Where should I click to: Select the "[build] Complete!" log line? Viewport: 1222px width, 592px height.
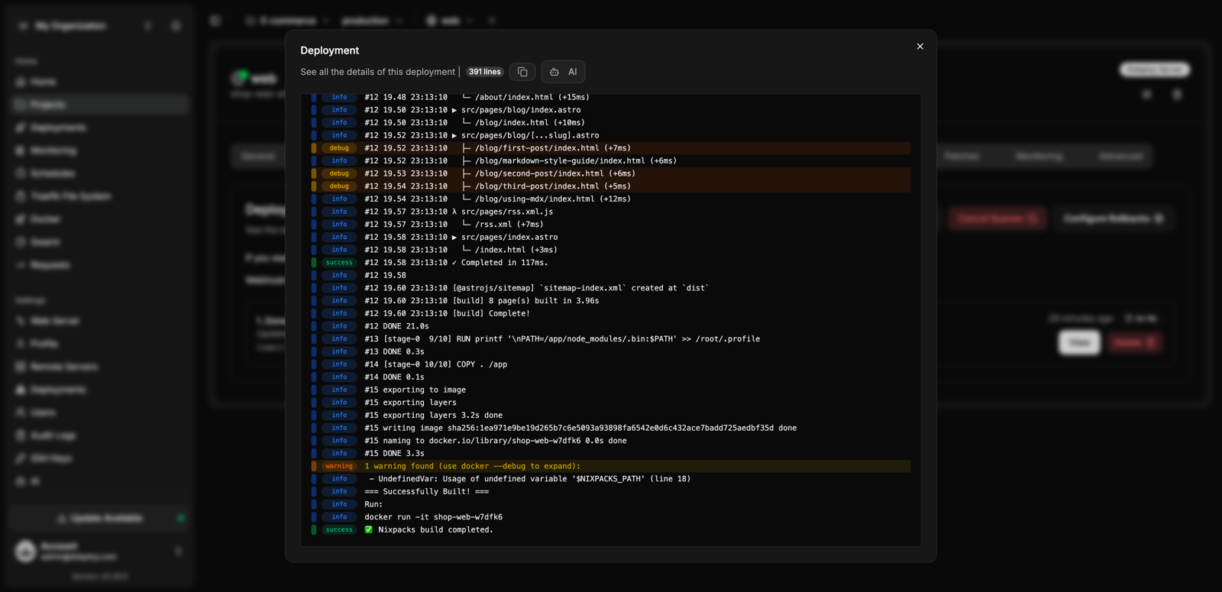[611, 313]
